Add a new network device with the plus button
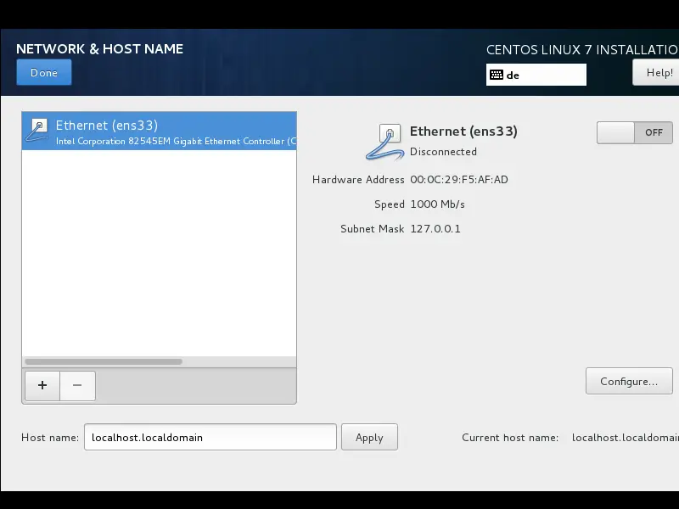 pyautogui.click(x=42, y=385)
